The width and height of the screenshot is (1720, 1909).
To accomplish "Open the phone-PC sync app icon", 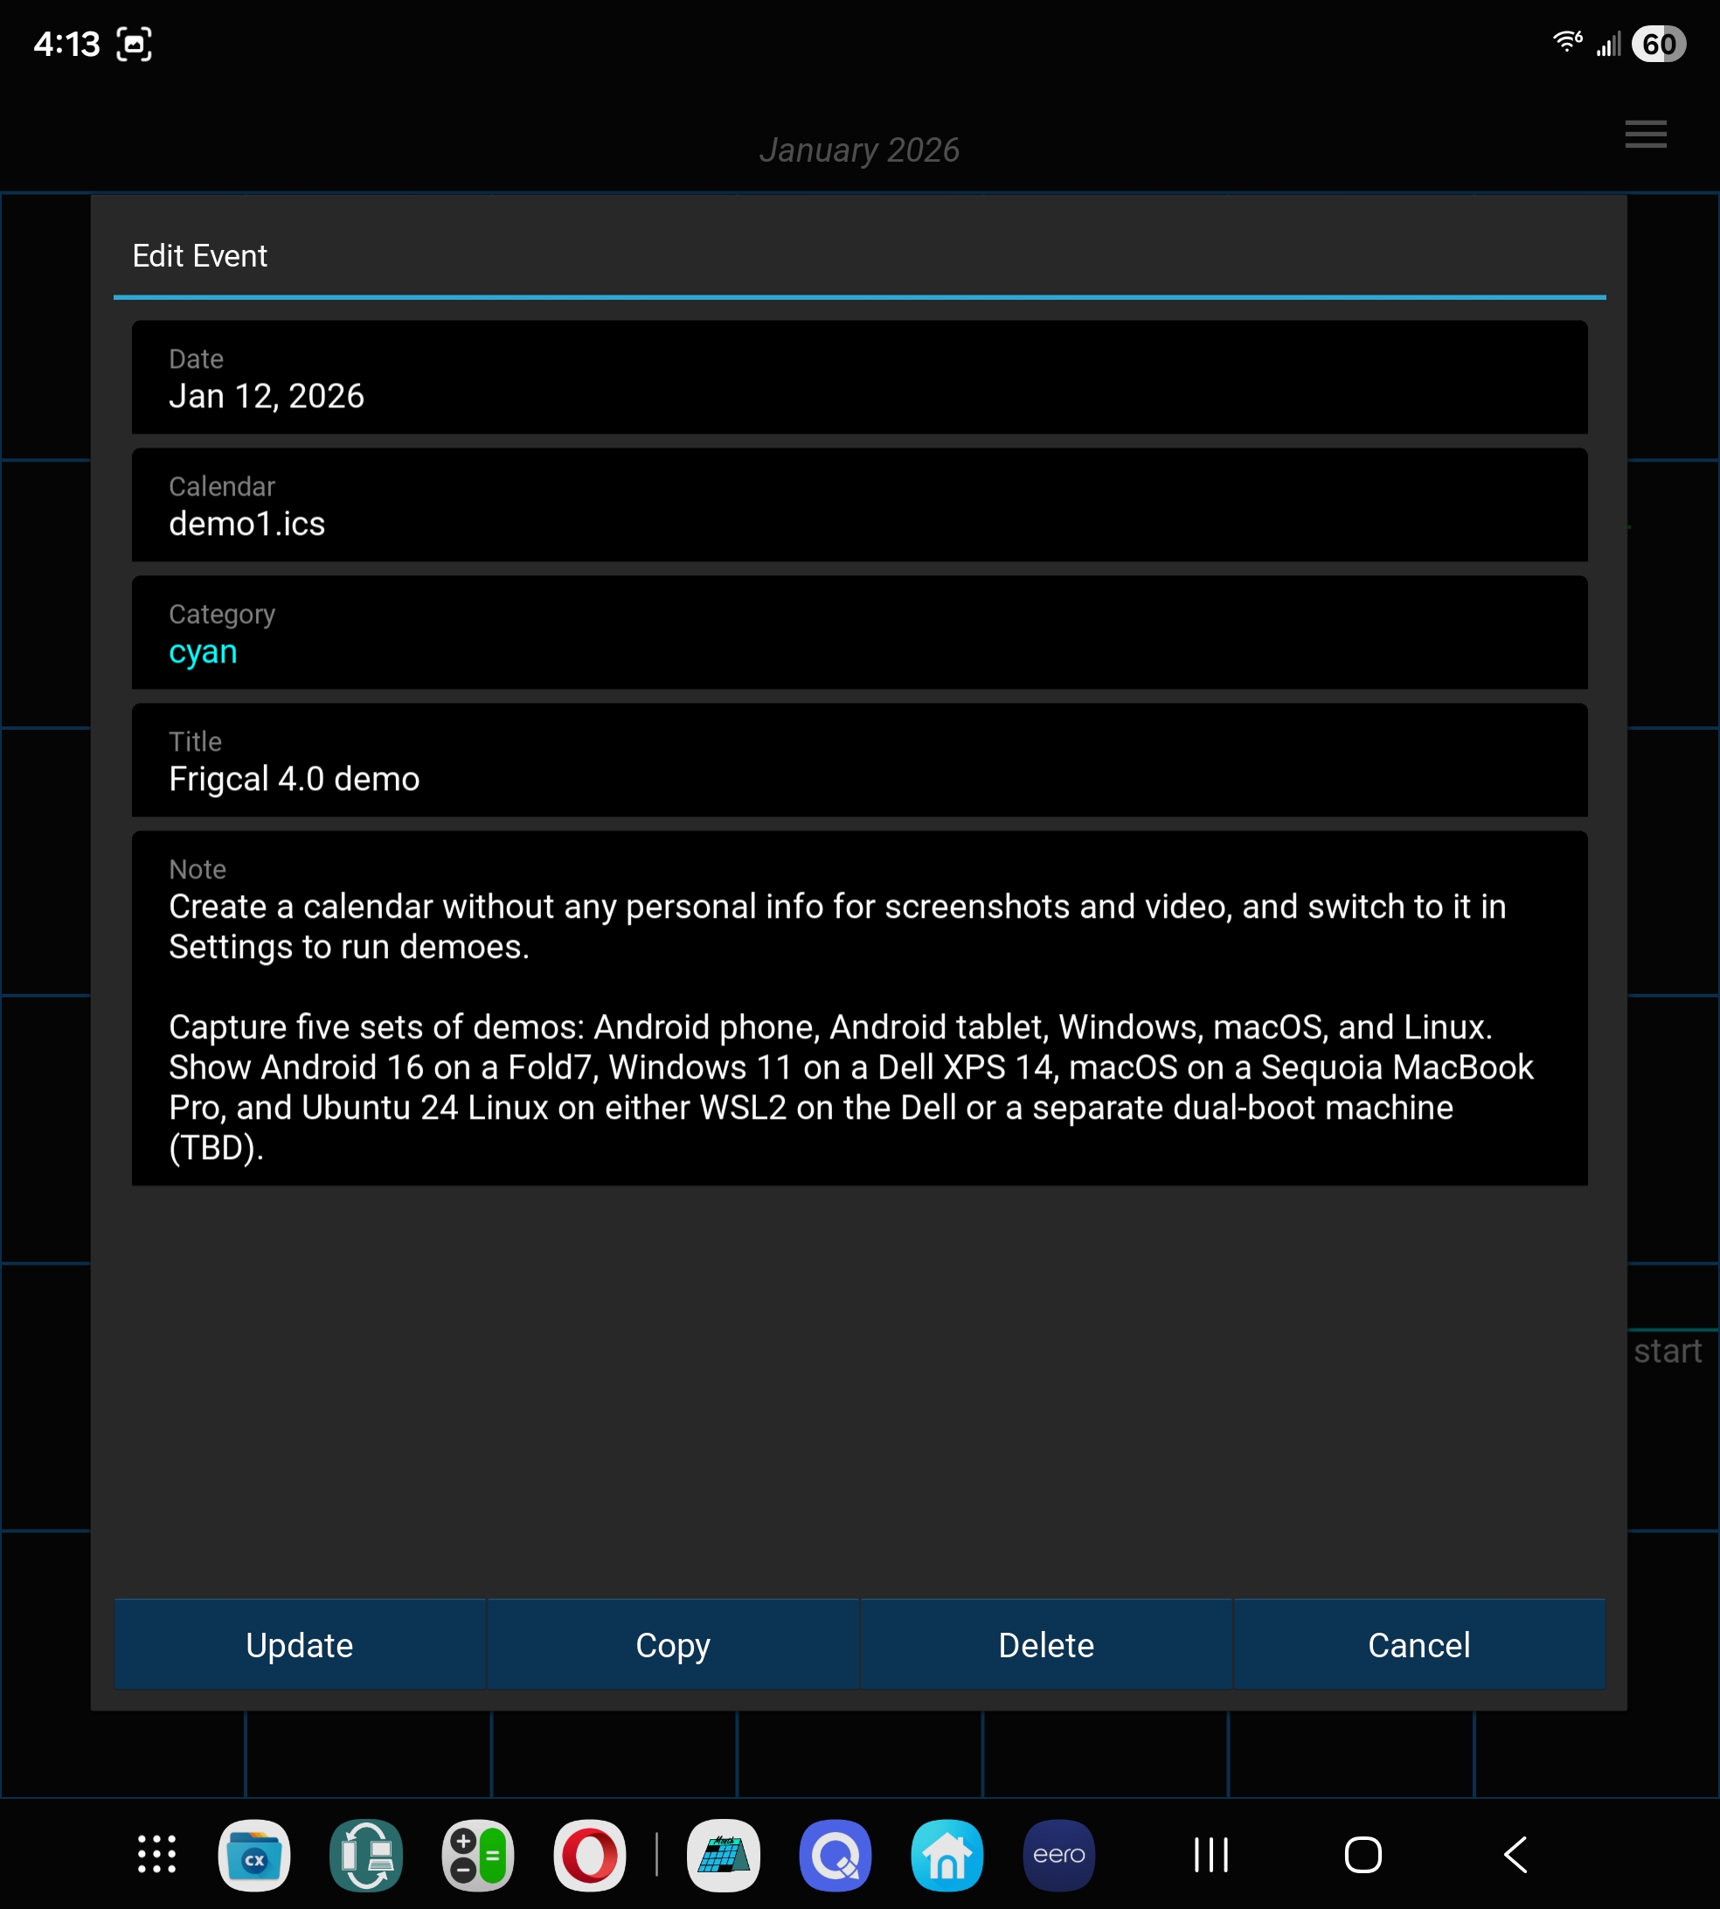I will [x=365, y=1854].
